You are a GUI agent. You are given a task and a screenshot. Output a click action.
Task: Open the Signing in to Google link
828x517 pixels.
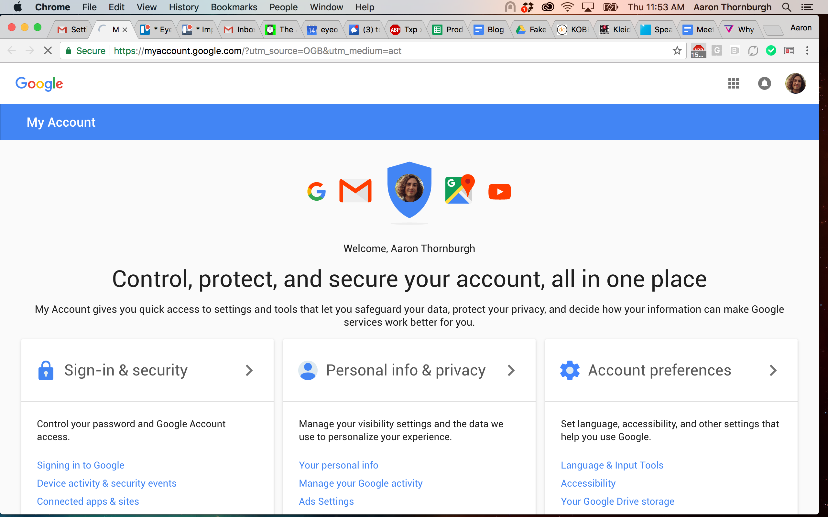pyautogui.click(x=81, y=465)
